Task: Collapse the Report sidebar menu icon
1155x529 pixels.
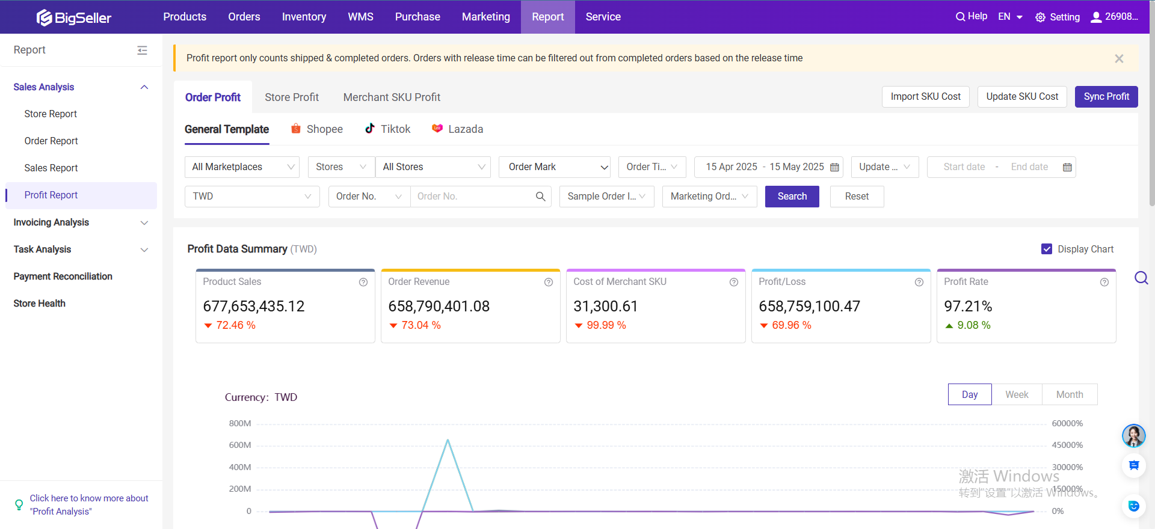Action: (x=142, y=50)
